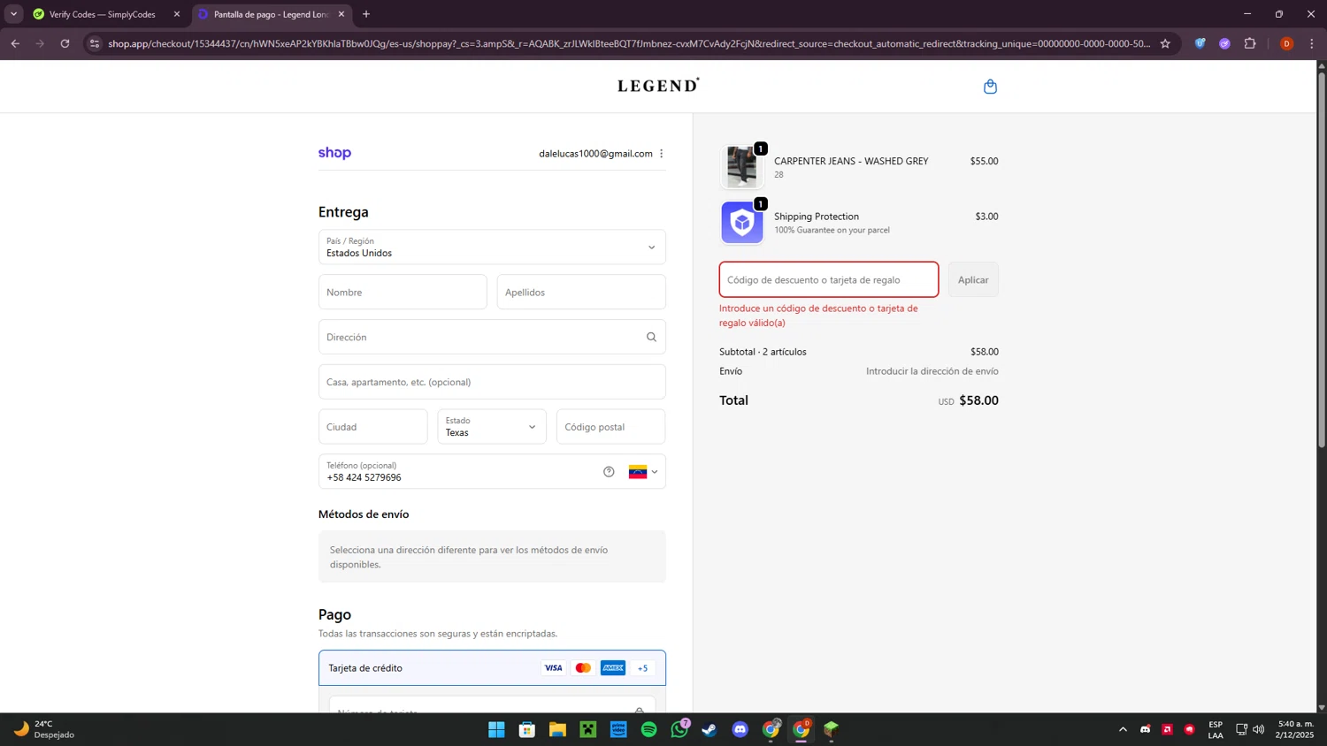Open the Chrome profile avatar D
Screen dimensions: 1327x746
1286,43
